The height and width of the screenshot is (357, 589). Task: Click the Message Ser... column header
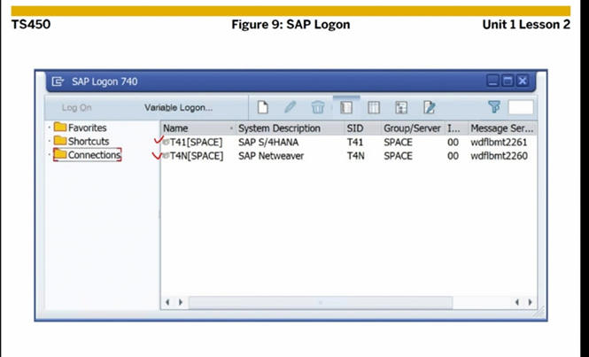pos(502,128)
